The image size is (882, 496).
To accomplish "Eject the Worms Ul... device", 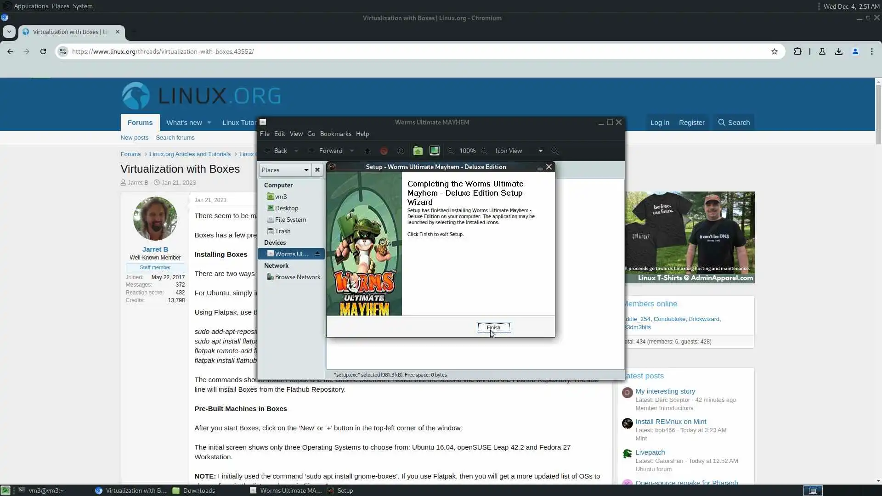I will coord(317,254).
